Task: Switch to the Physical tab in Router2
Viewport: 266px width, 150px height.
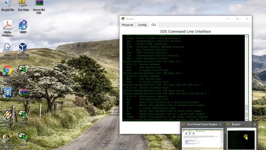Action: [128, 25]
